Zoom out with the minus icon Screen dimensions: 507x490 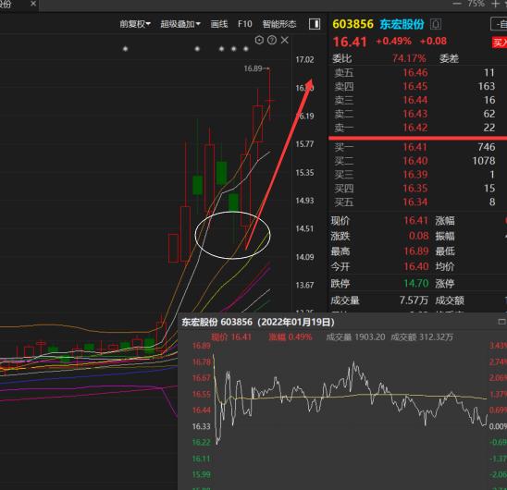pos(457,4)
